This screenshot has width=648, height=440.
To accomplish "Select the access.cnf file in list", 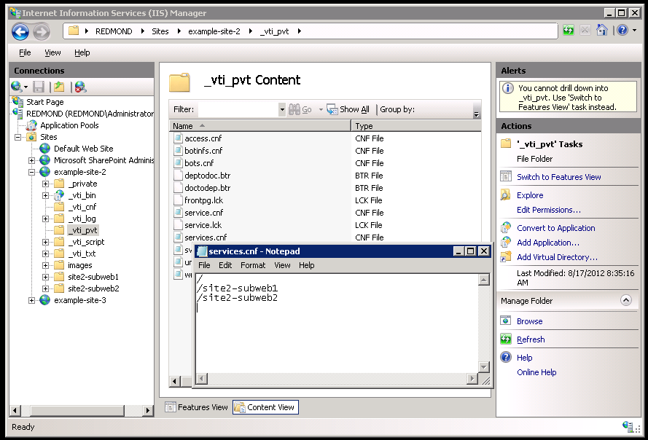I will coord(203,138).
